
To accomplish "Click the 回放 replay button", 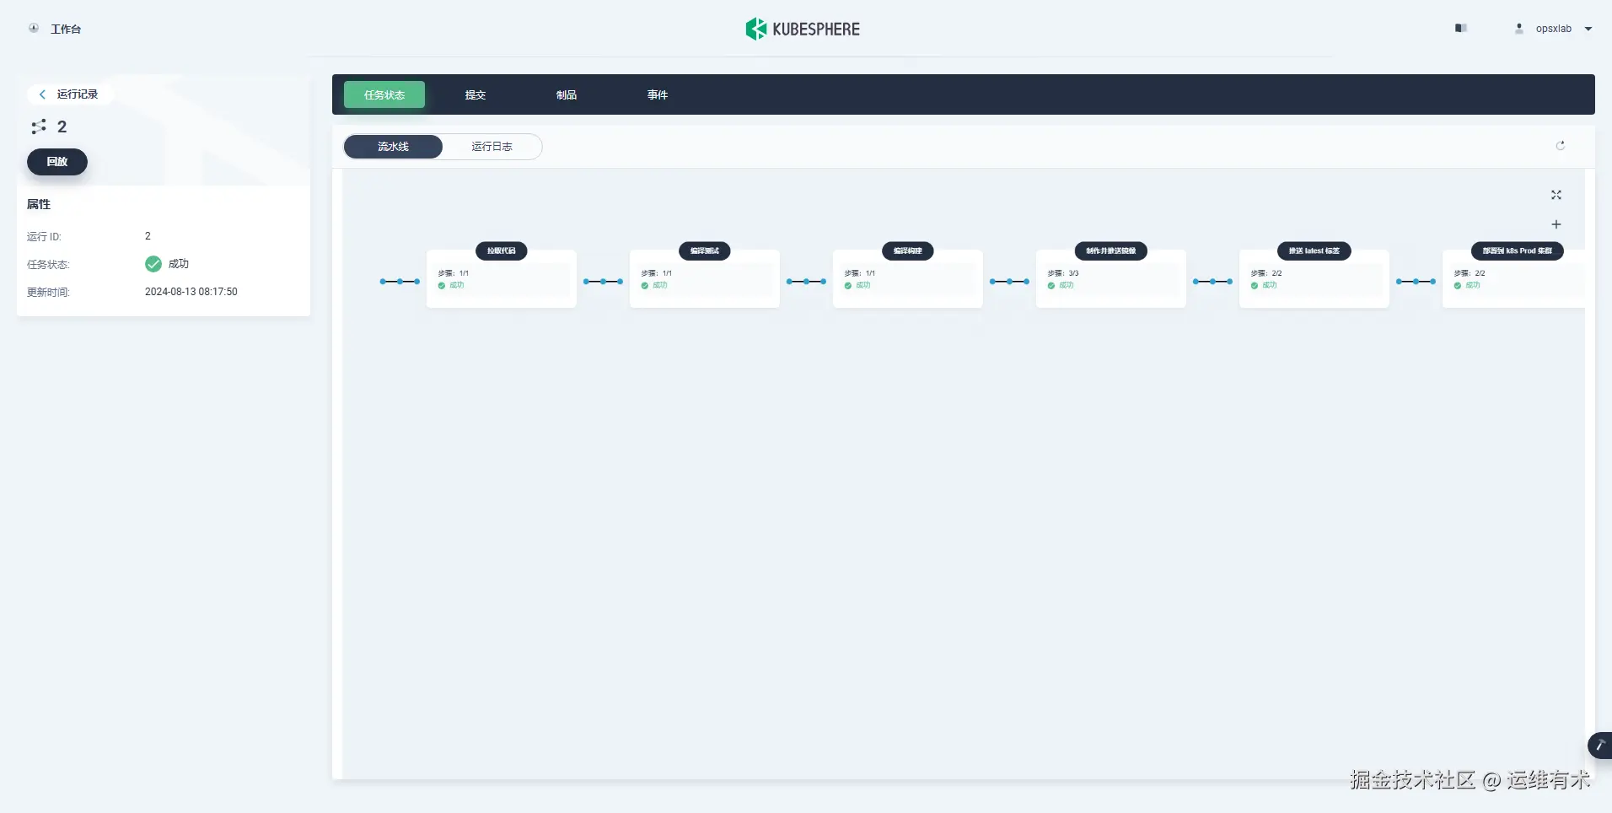I will [x=56, y=161].
